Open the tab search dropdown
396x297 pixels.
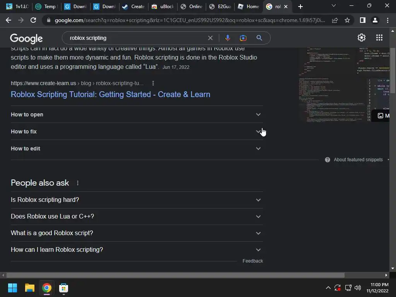click(334, 5)
